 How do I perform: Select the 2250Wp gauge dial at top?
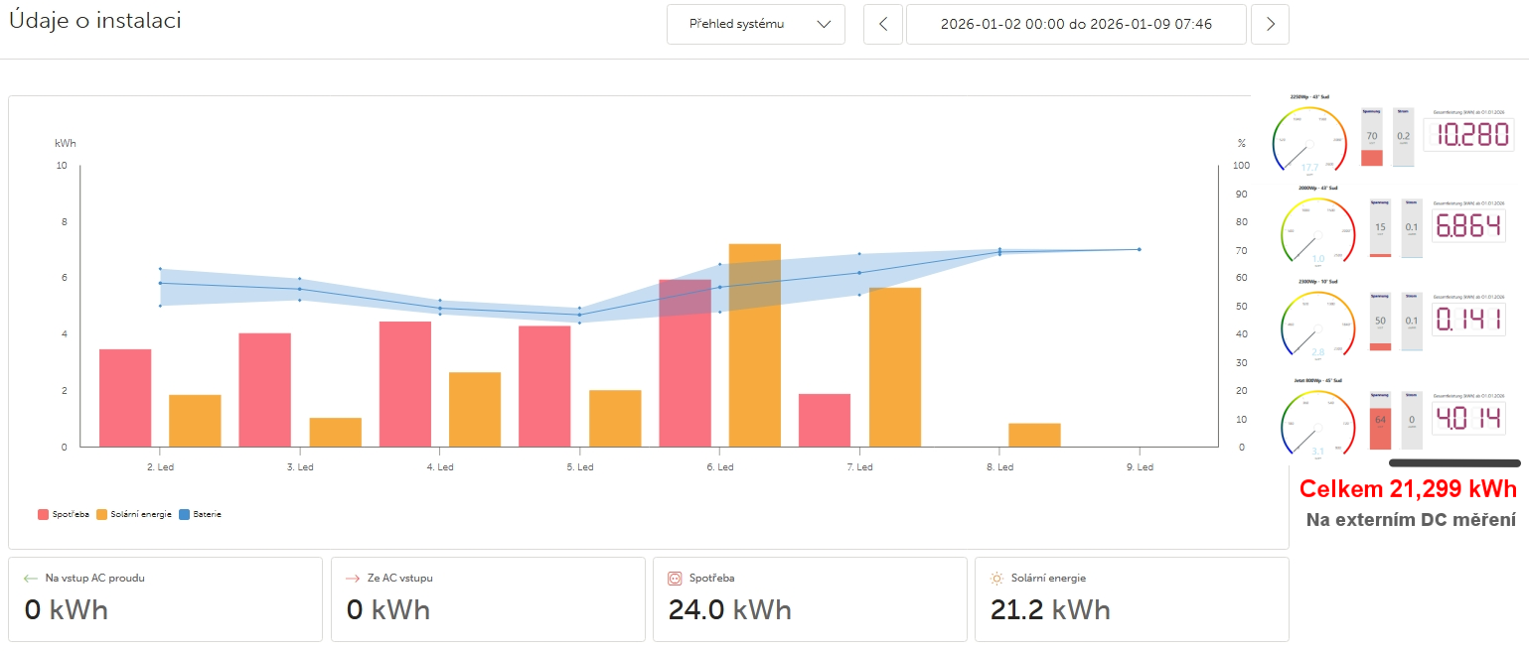(1309, 139)
